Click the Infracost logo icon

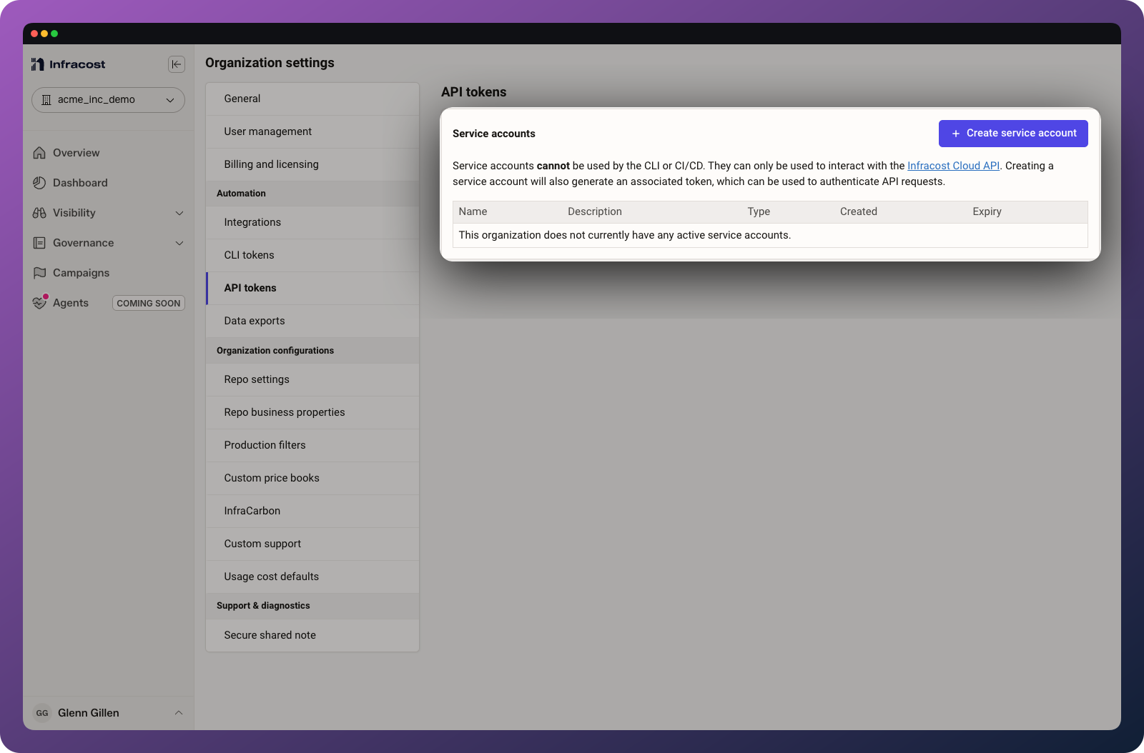[38, 64]
